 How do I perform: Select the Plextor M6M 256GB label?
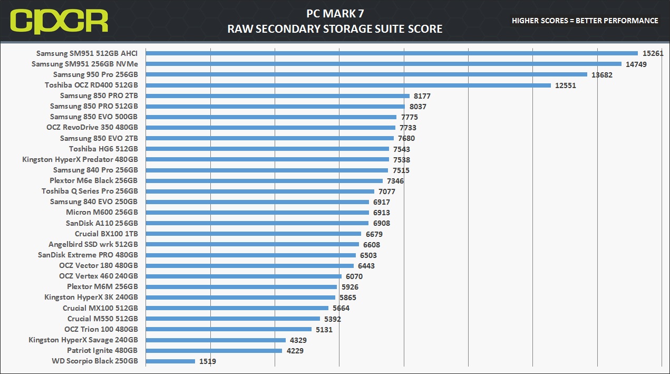[102, 287]
